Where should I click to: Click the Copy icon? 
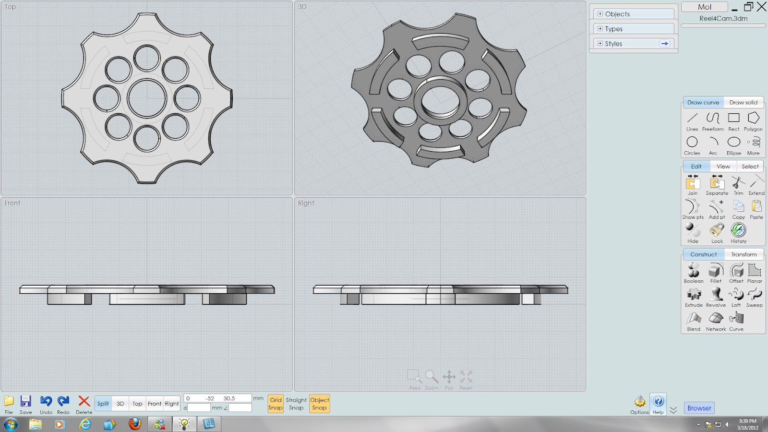(739, 209)
